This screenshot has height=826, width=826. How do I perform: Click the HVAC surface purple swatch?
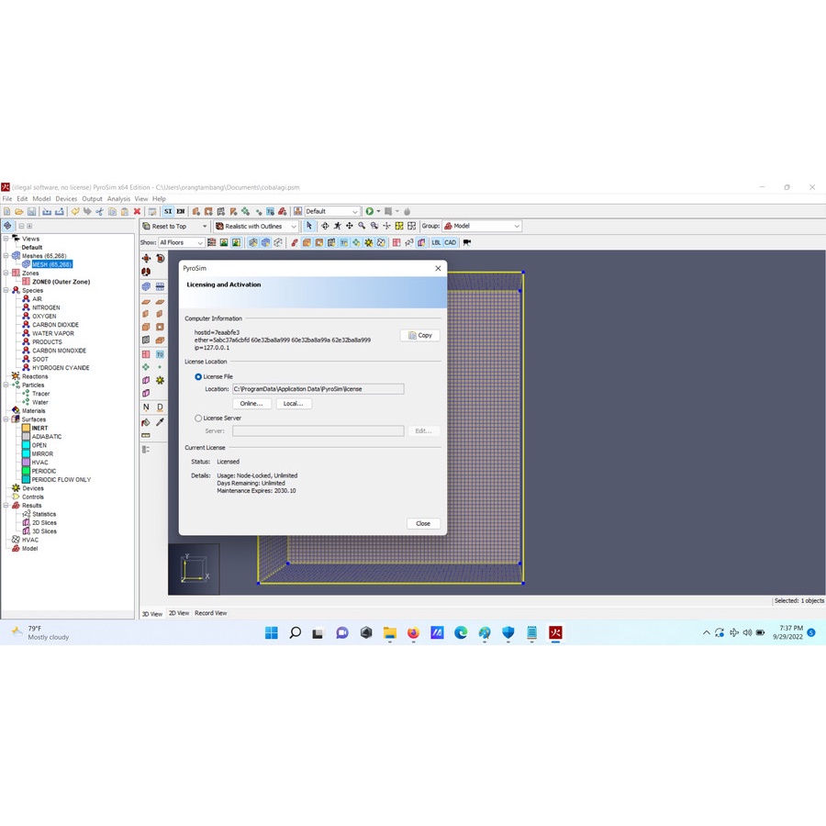pos(26,462)
